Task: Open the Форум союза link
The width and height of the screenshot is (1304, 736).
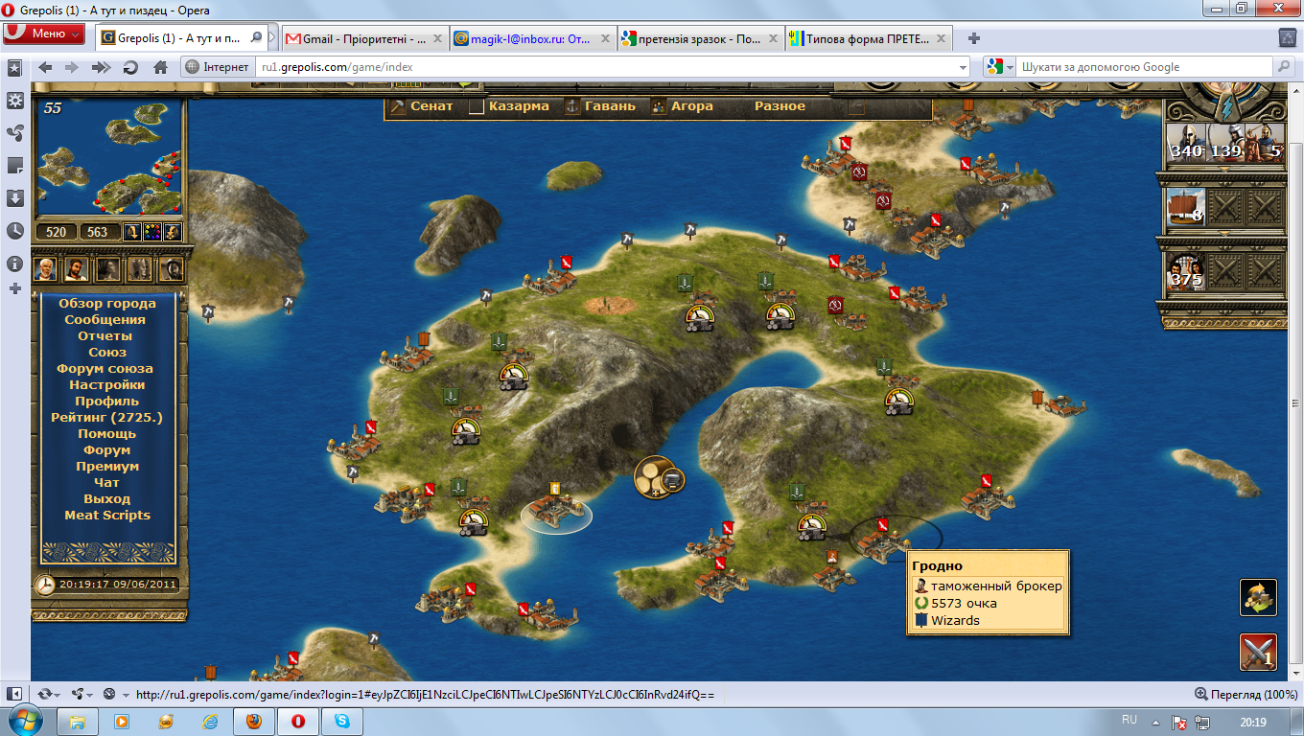Action: coord(105,369)
